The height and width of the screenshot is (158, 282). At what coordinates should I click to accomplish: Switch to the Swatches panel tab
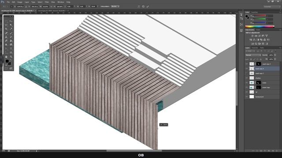(x=254, y=12)
